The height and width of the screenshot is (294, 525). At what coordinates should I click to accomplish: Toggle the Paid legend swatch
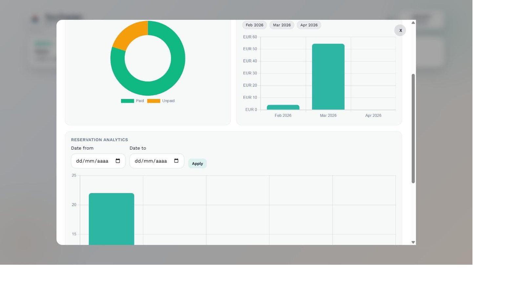click(x=127, y=101)
